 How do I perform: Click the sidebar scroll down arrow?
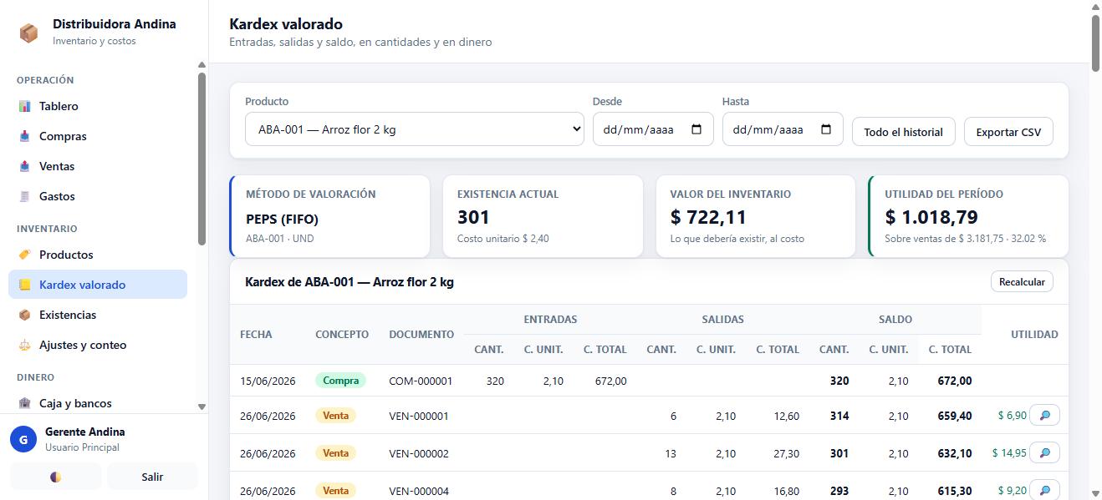[202, 407]
